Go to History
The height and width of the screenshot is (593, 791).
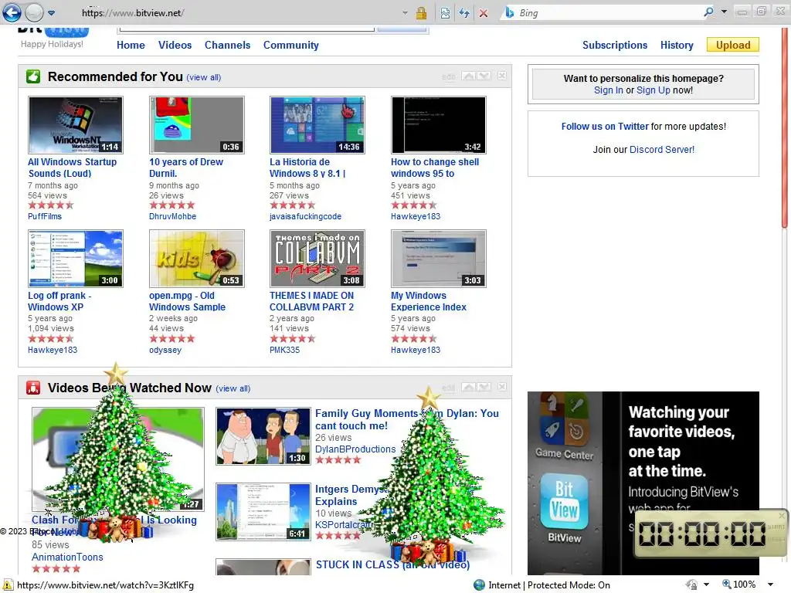(x=677, y=45)
